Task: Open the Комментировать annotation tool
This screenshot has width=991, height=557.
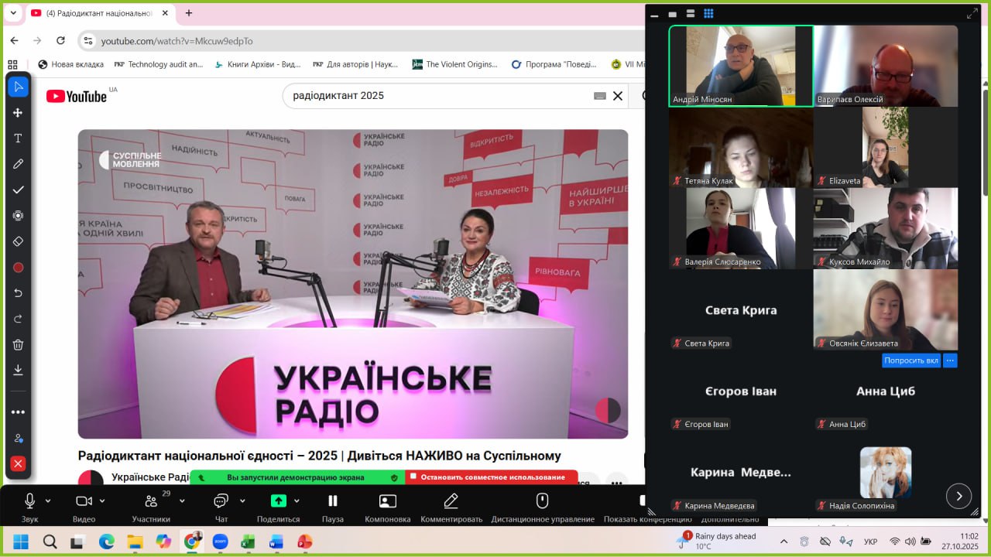Action: (451, 507)
